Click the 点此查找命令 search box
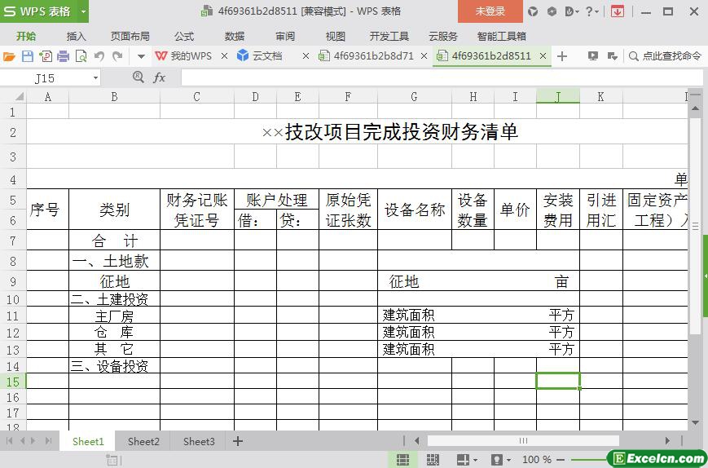708x468 pixels. [666, 56]
